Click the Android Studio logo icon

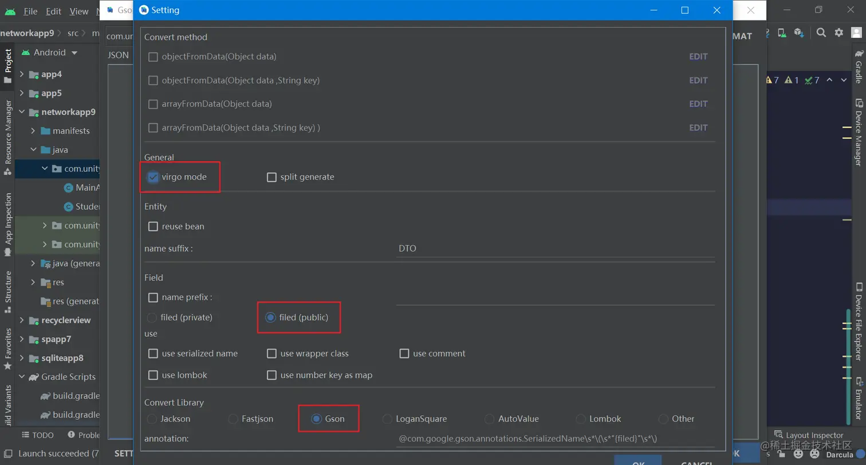pyautogui.click(x=10, y=11)
